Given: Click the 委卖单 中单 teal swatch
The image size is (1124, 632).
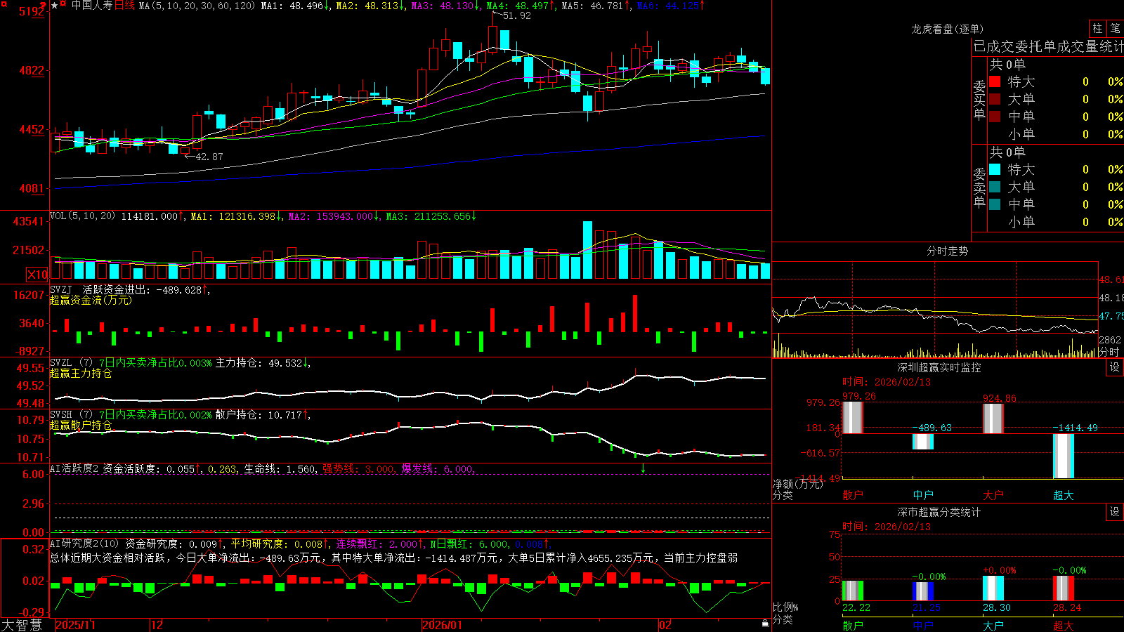Looking at the screenshot, I should (995, 204).
